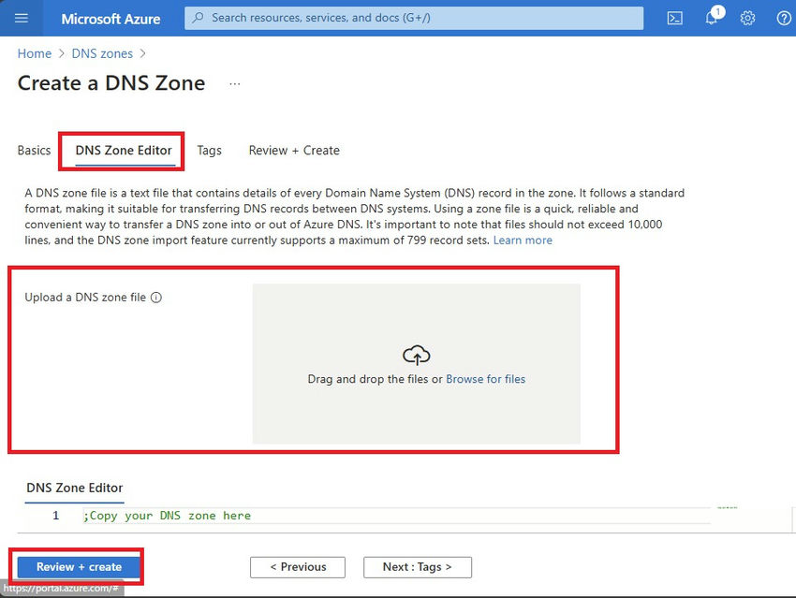Click the cloud upload icon in the drop zone
The width and height of the screenshot is (796, 598).
click(x=416, y=355)
